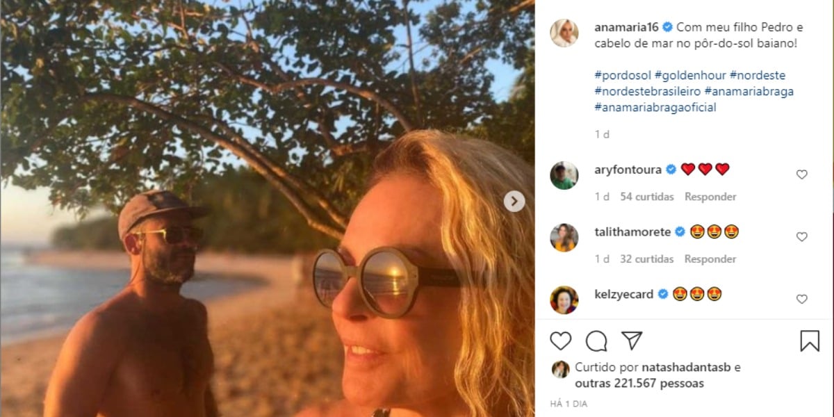Open anamaria16 profile picture
This screenshot has height=417, width=834.
pyautogui.click(x=564, y=33)
